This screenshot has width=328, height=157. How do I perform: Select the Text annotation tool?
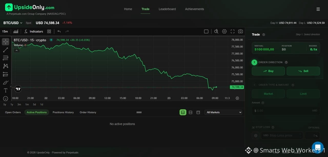[5, 90]
